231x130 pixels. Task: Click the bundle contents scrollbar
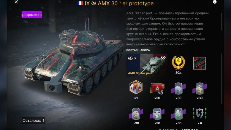[x=221, y=79]
